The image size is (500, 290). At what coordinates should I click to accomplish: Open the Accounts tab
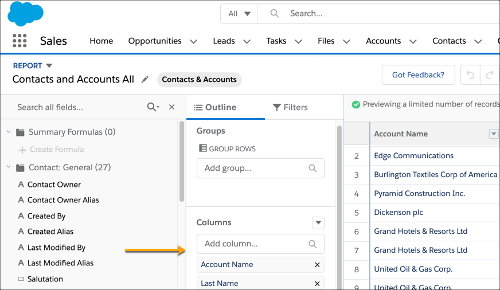point(383,41)
